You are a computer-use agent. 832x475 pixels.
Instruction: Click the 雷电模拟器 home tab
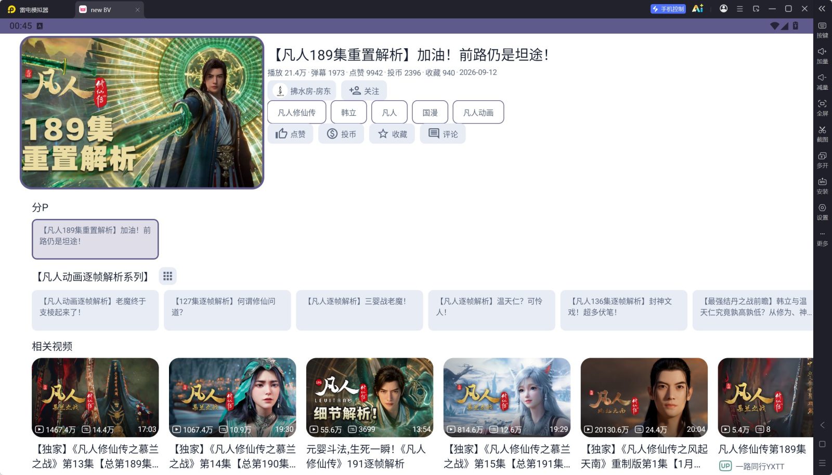pyautogui.click(x=29, y=9)
